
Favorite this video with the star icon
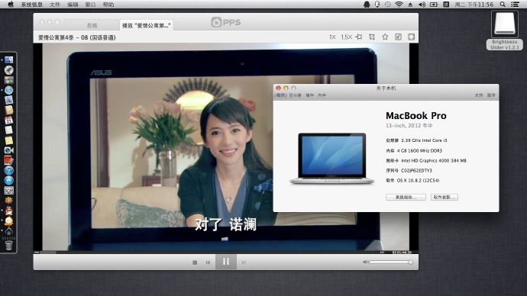tap(385, 37)
